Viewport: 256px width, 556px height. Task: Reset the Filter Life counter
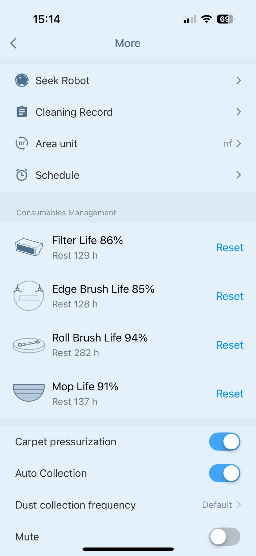coord(230,247)
